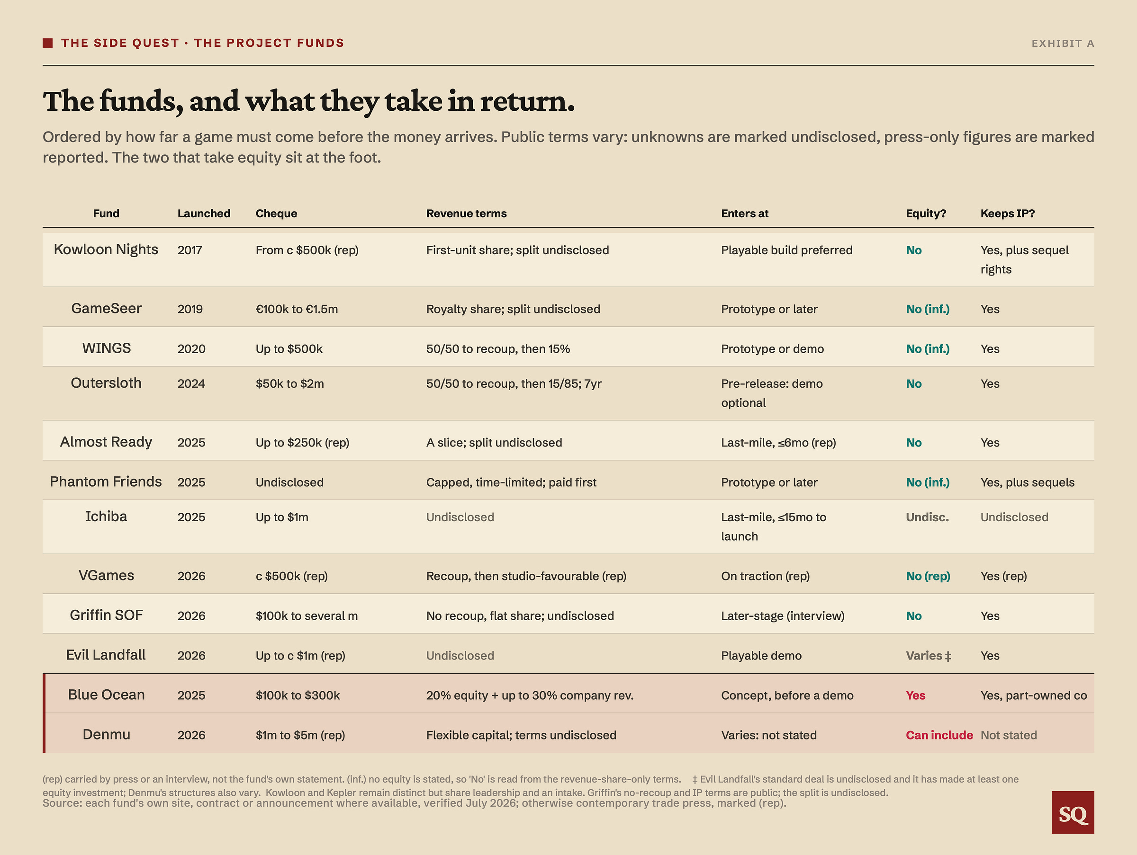Select the Revenue terms column header
Image resolution: width=1137 pixels, height=855 pixels.
pyautogui.click(x=466, y=214)
